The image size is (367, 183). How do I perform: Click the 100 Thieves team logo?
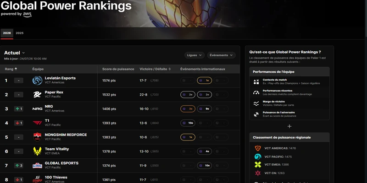[37, 179]
